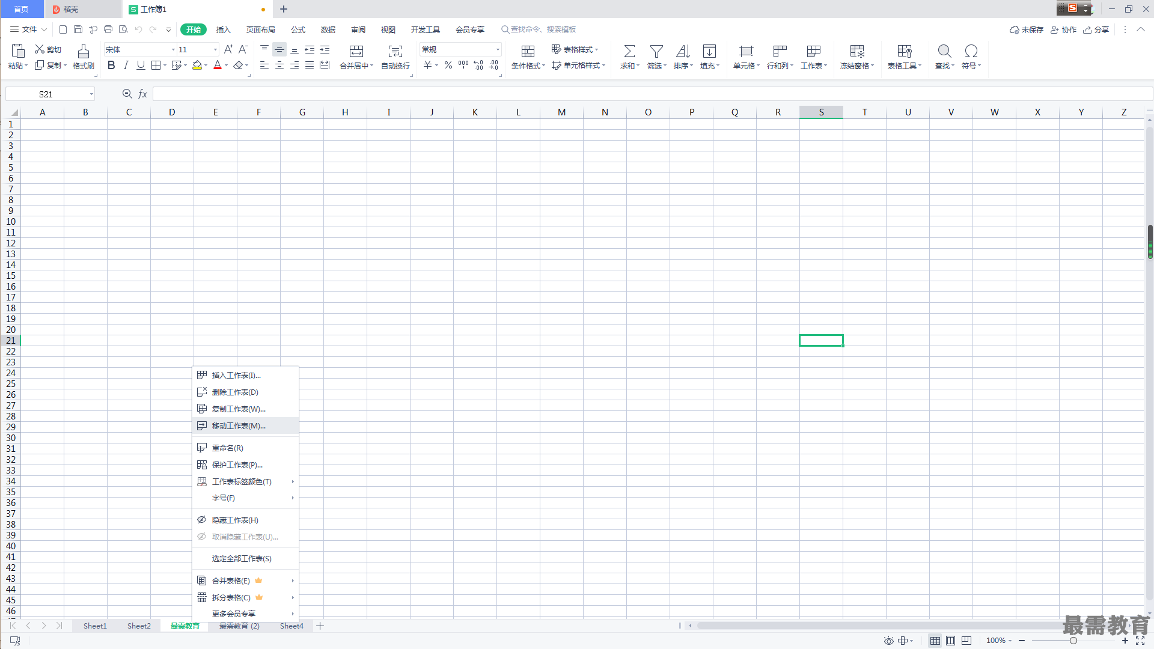Toggle top vertical alignment

point(264,49)
